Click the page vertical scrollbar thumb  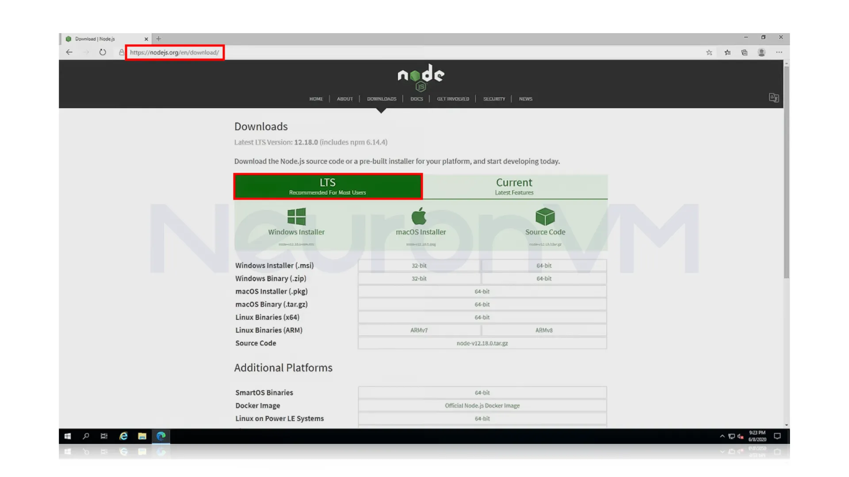(787, 172)
